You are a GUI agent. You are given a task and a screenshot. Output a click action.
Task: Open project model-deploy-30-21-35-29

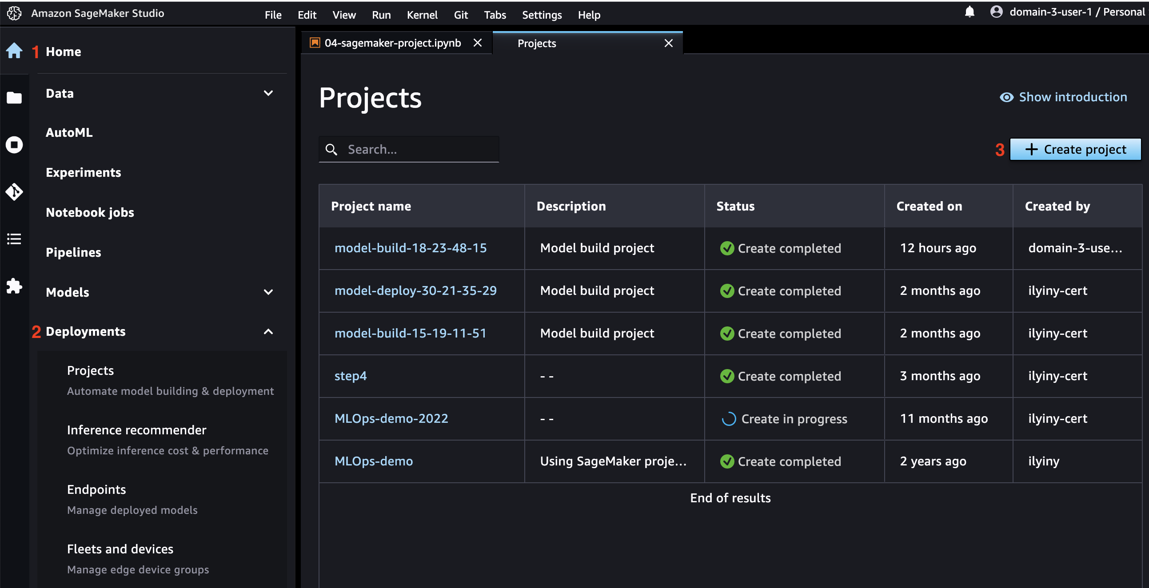click(415, 290)
